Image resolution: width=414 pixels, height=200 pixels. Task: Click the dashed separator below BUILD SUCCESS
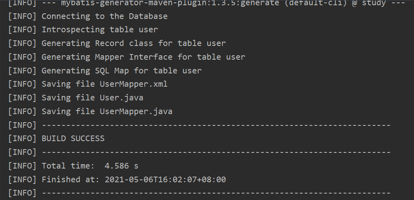click(216, 152)
